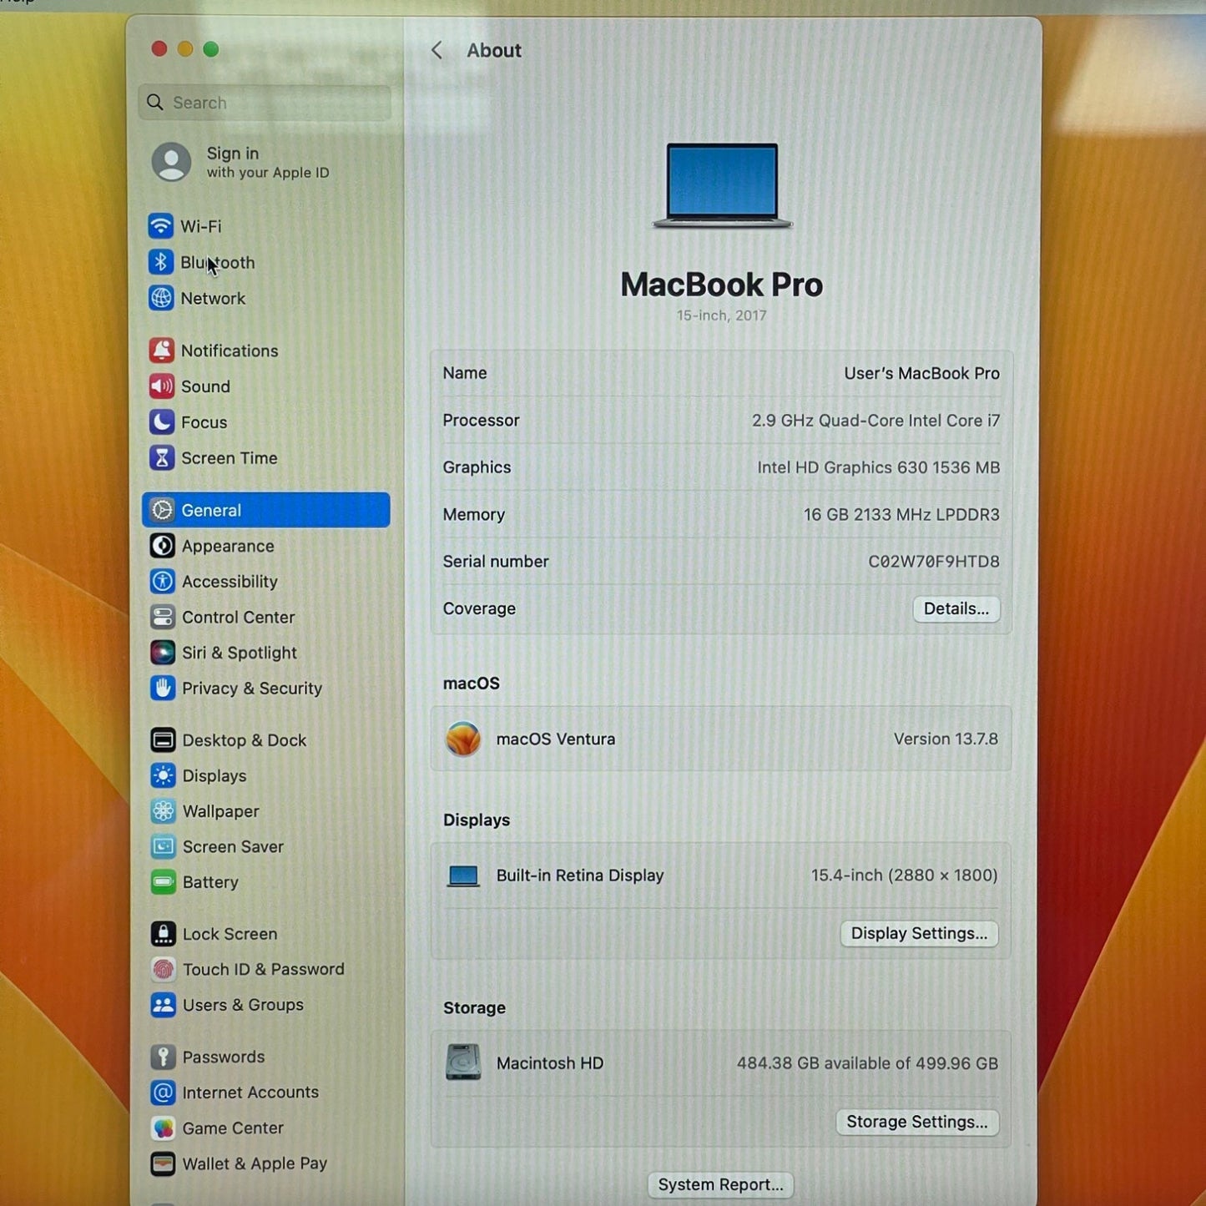Click the Screen Saver icon

(164, 847)
